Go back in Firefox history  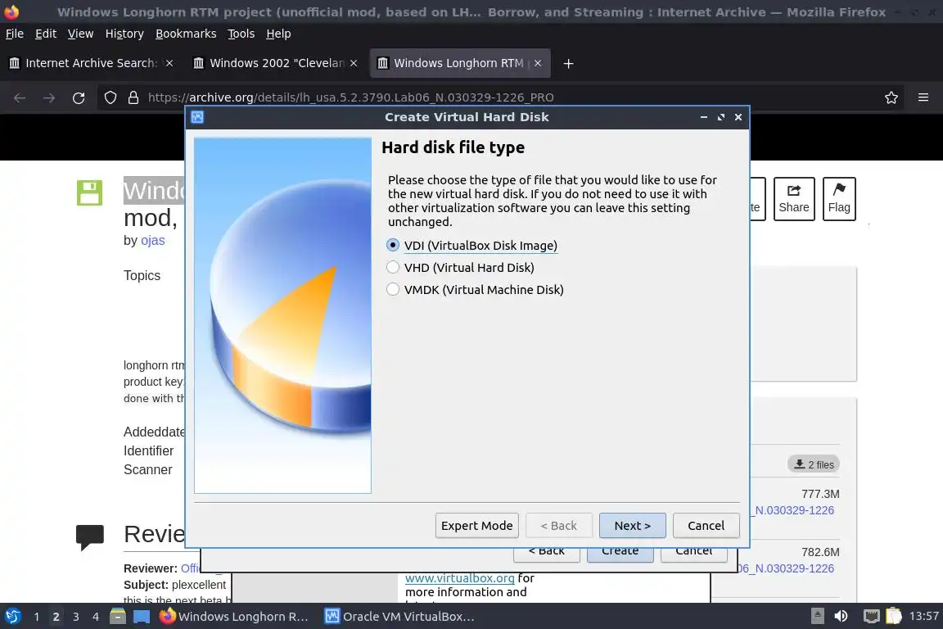coord(20,97)
